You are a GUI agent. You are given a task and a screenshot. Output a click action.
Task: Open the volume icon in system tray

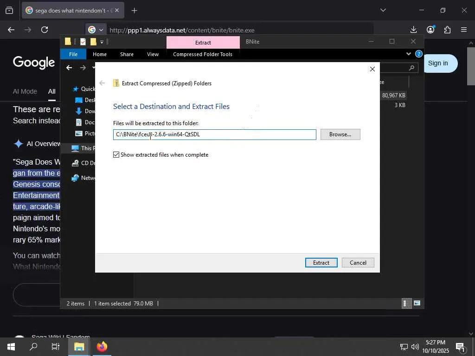click(x=415, y=347)
